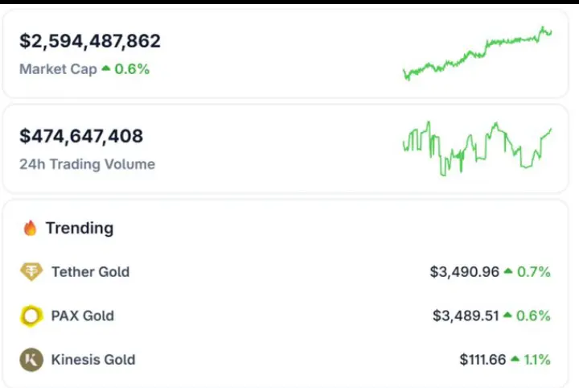
Task: Click the $2,594,487,862 market cap value
Action: pyautogui.click(x=90, y=41)
